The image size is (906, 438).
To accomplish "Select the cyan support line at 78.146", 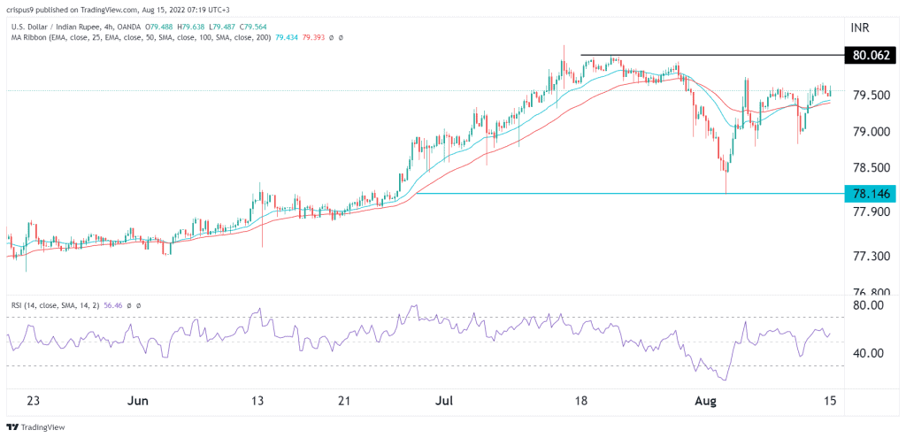I will coord(630,194).
